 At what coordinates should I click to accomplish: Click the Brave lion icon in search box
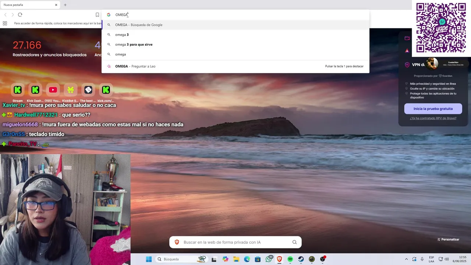point(177,242)
